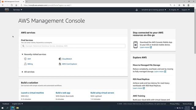The width and height of the screenshot is (196, 110).
Task: Click the Edge browser taskbar icon
Action: click(13, 108)
